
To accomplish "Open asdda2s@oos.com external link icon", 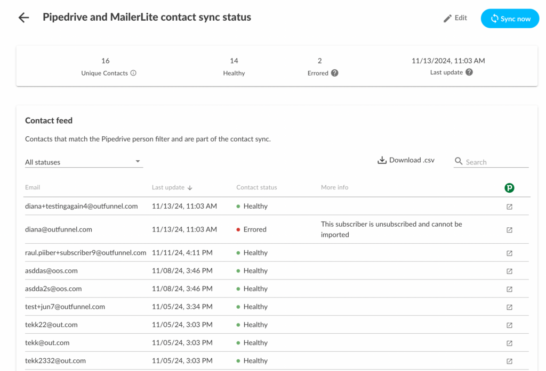I will tap(509, 289).
